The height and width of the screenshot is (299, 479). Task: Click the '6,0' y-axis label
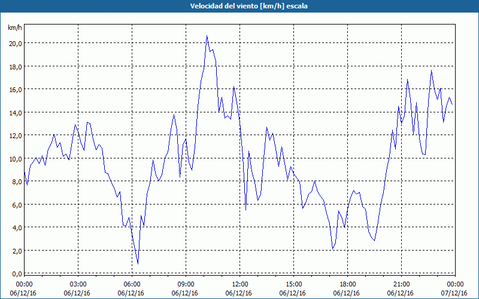pyautogui.click(x=17, y=205)
